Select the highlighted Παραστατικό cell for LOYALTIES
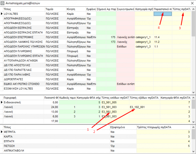The width and height of the screenshot is (196, 154). point(163,14)
